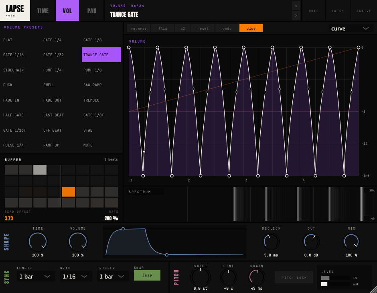Click the orange buffer cell
The image size is (377, 293).
[x=69, y=192]
